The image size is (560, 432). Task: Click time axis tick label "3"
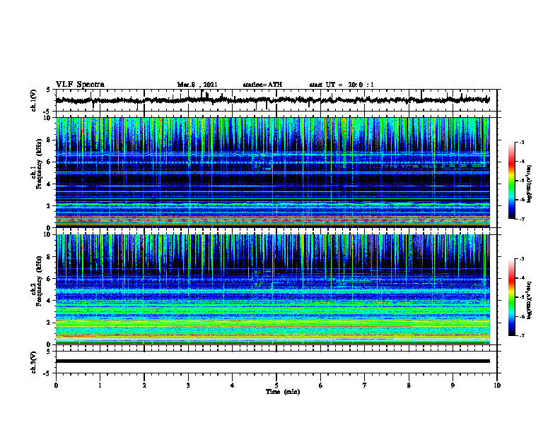tap(188, 385)
